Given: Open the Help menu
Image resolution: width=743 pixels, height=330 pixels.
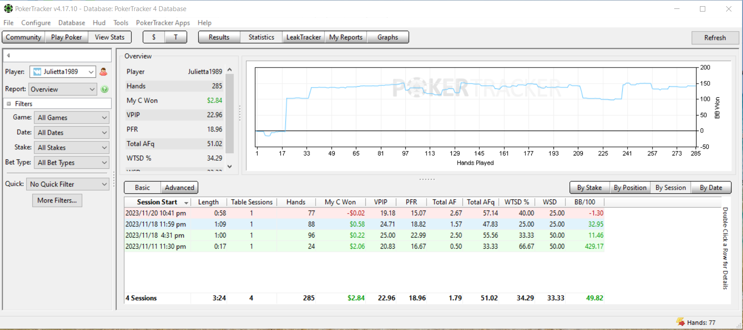Looking at the screenshot, I should (205, 23).
